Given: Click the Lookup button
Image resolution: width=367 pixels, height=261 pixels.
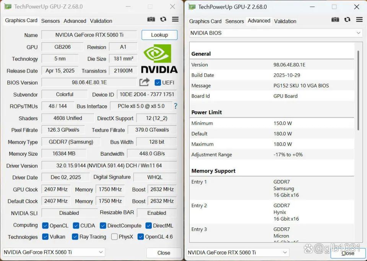Looking at the screenshot, I should click(x=159, y=35).
